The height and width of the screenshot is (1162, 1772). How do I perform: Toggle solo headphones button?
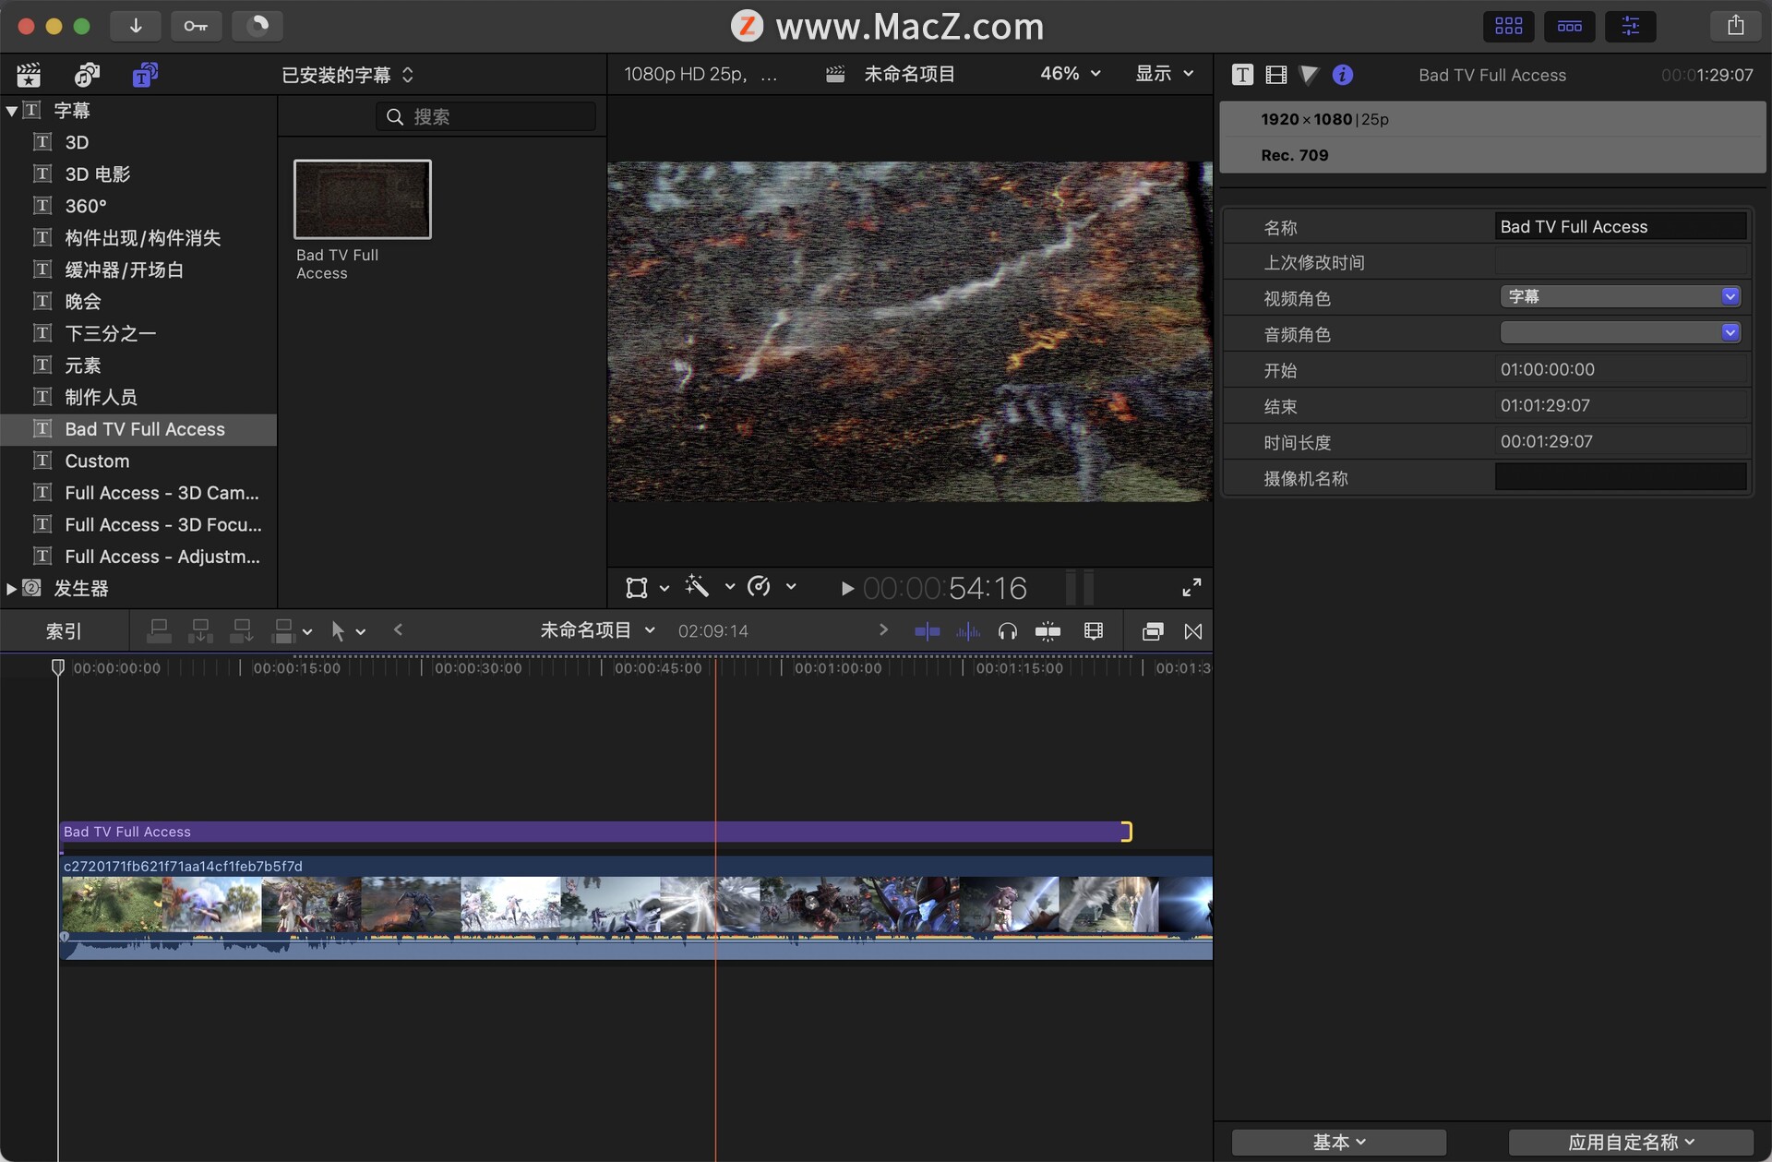click(1007, 631)
